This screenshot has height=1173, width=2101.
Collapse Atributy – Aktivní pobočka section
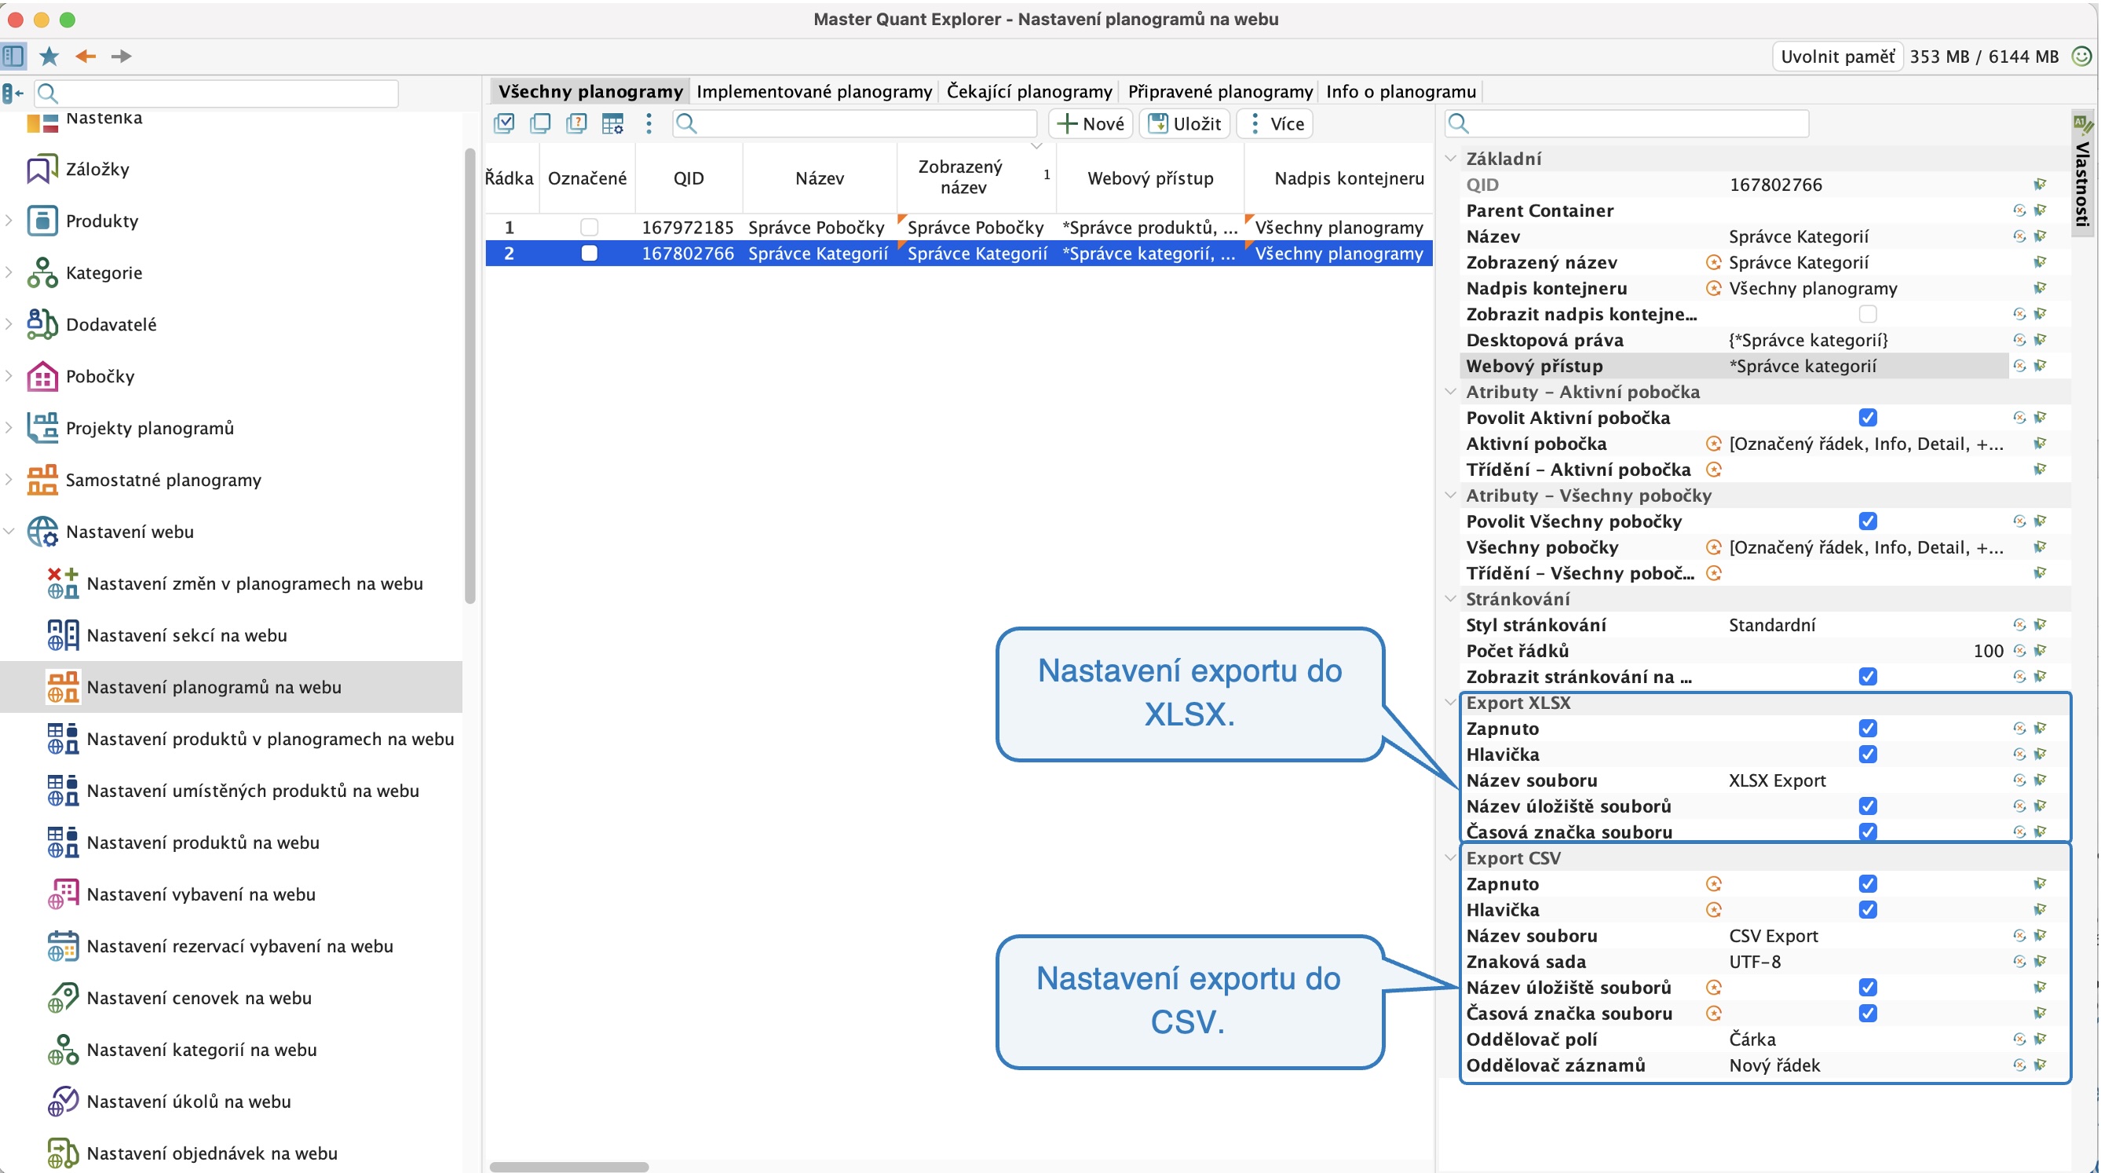pyautogui.click(x=1450, y=392)
